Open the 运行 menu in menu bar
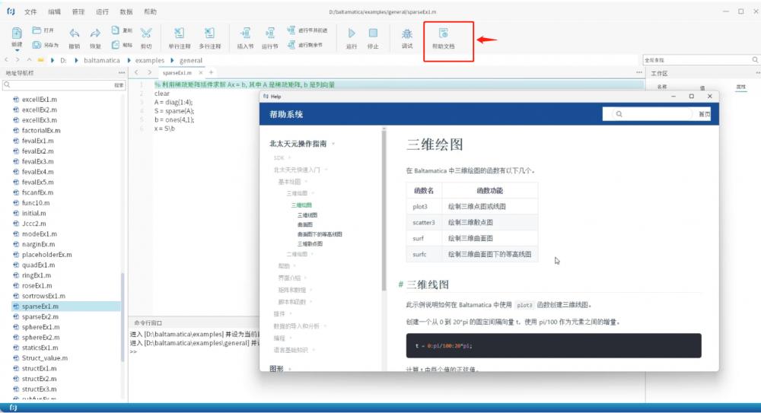Image resolution: width=761 pixels, height=413 pixels. pyautogui.click(x=103, y=12)
